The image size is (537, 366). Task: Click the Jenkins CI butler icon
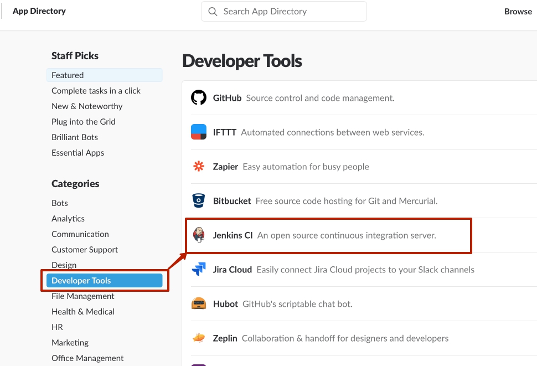[x=199, y=235]
